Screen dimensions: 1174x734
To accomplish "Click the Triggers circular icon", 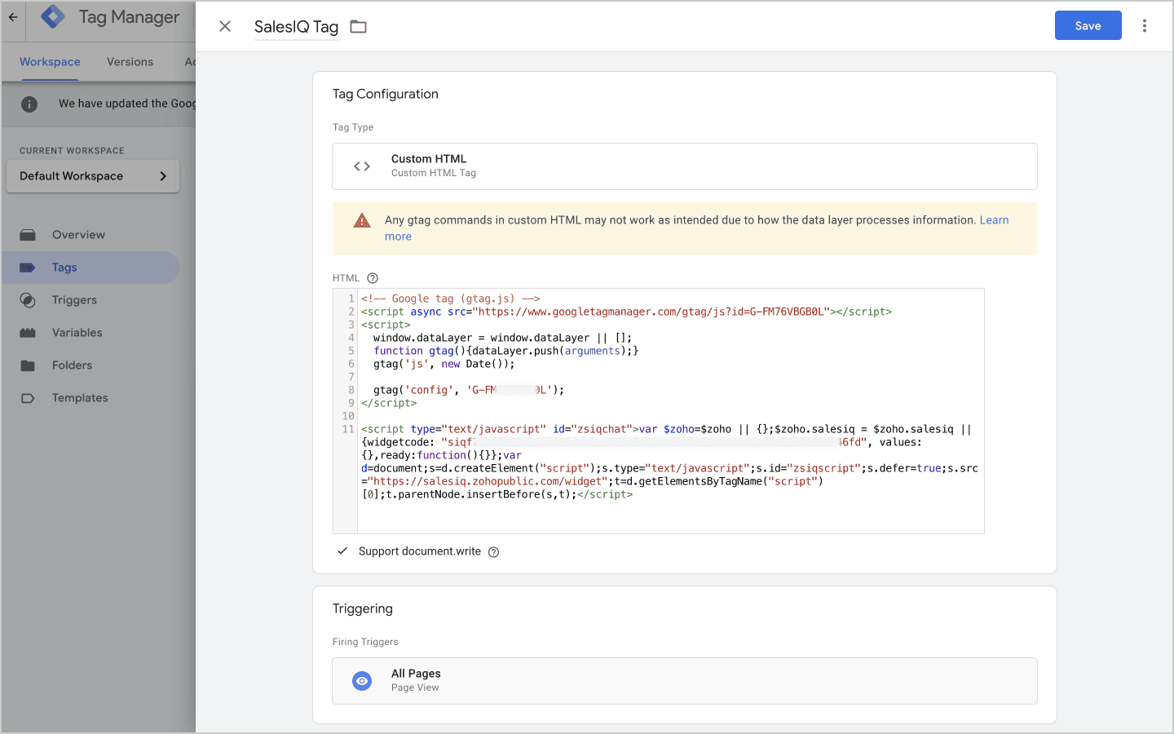I will point(28,300).
